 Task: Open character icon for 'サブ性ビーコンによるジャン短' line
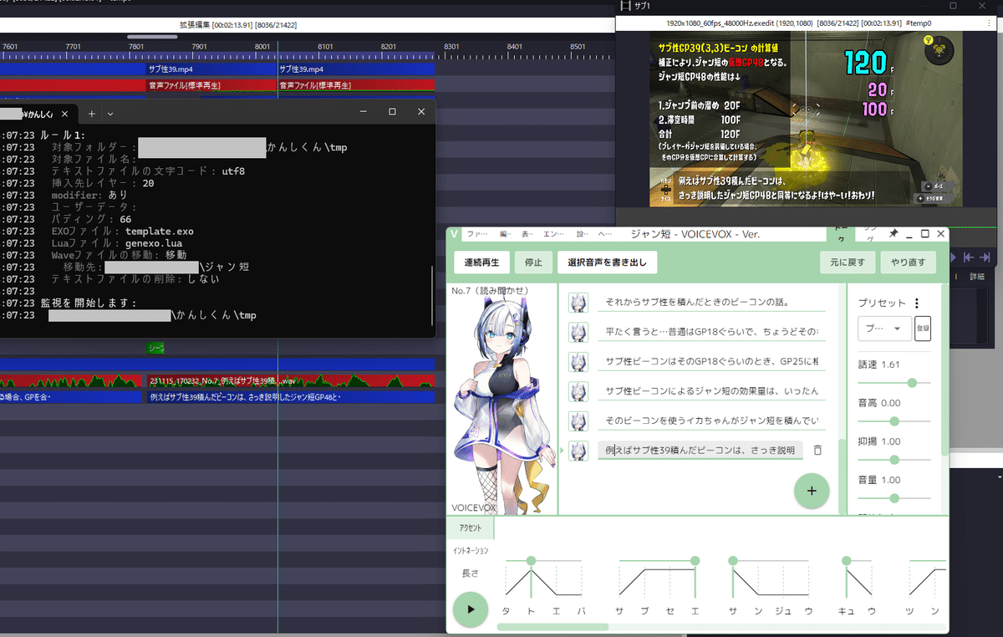pyautogui.click(x=578, y=391)
